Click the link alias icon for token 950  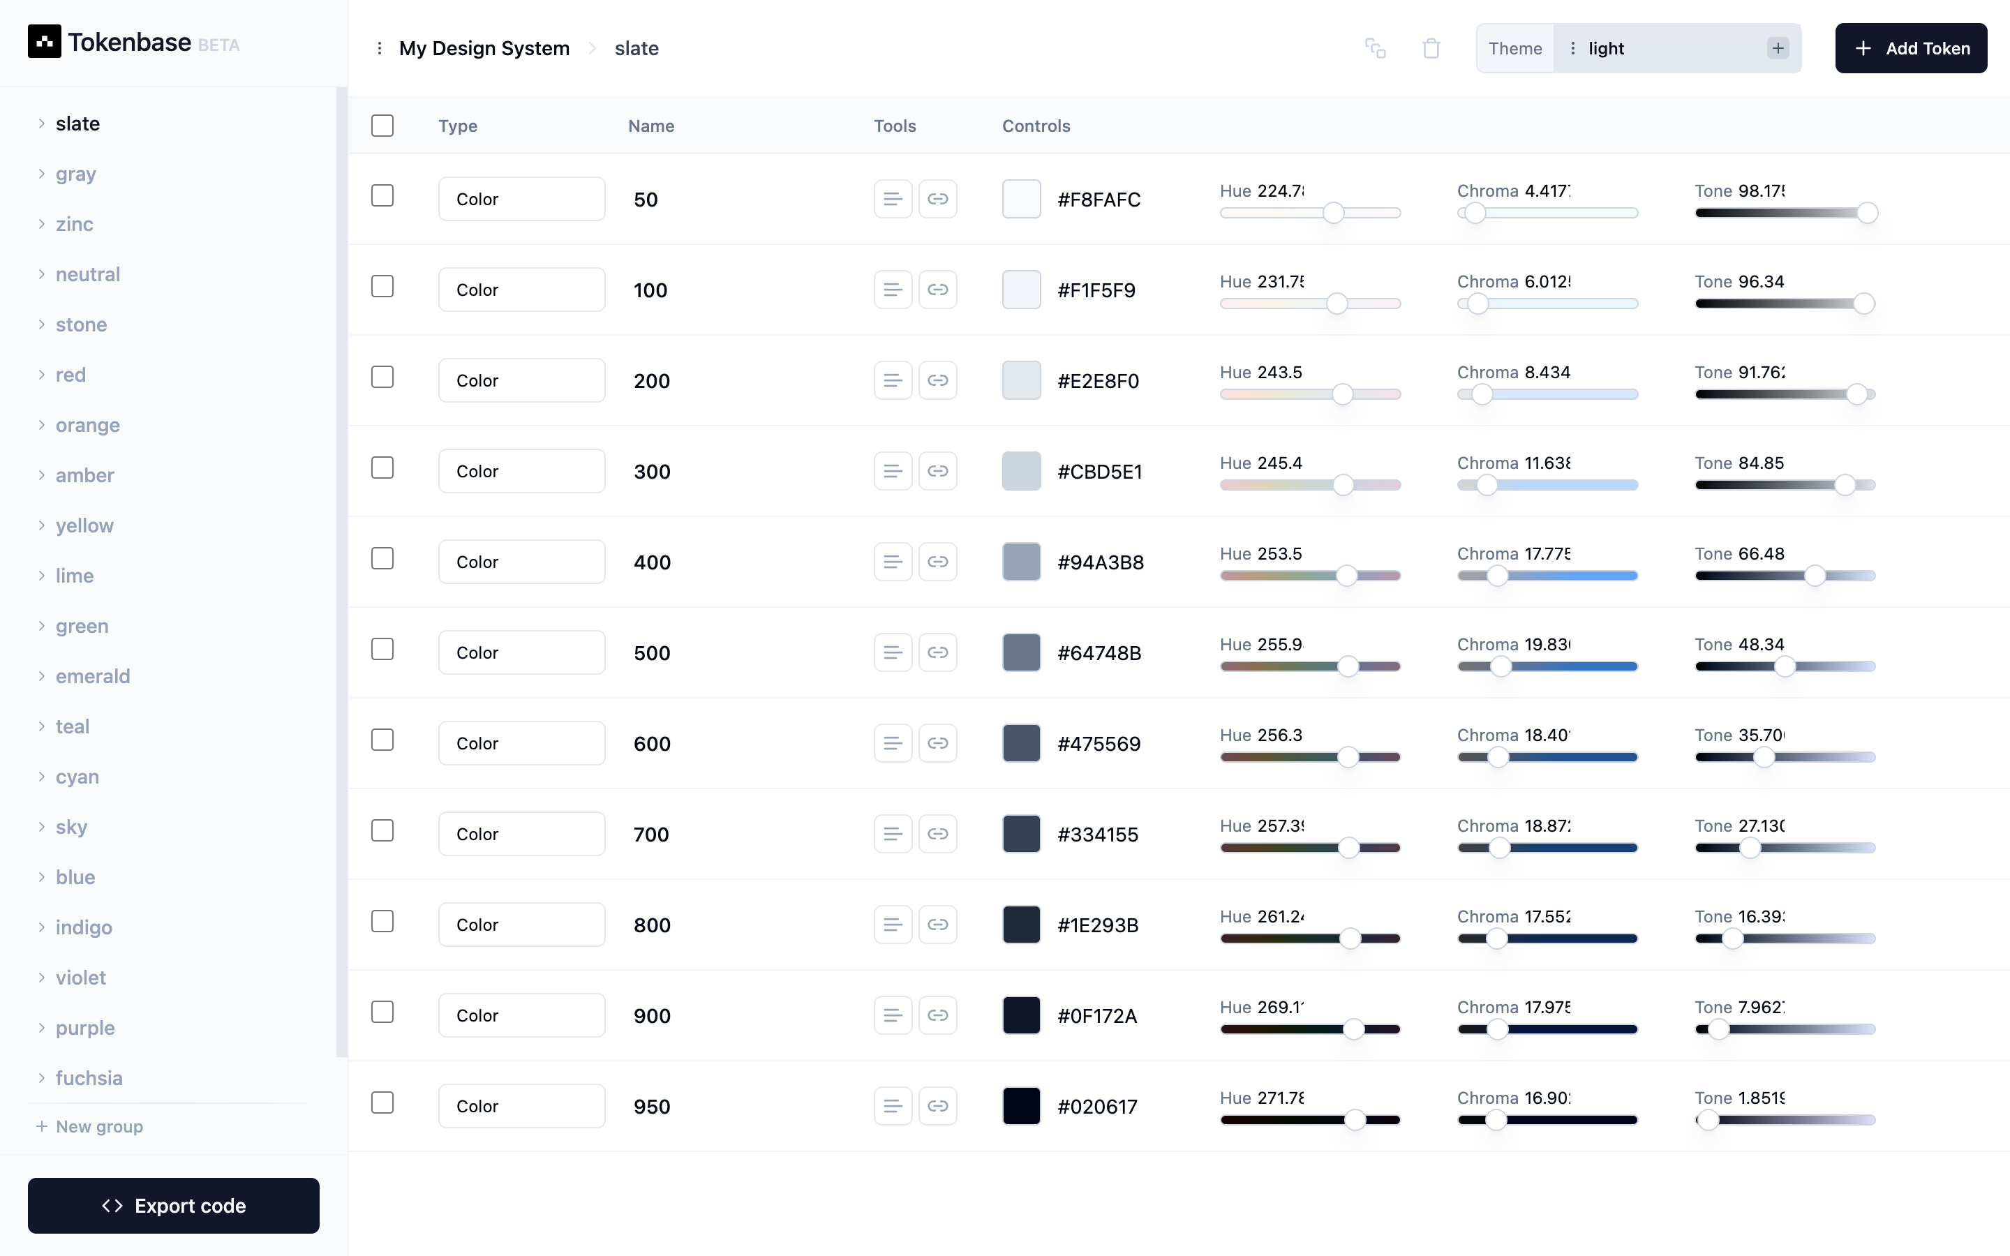938,1106
